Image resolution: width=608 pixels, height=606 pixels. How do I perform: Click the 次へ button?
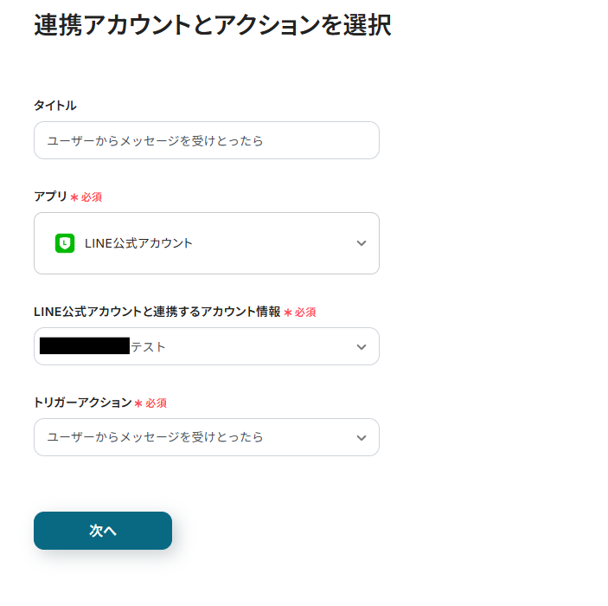(x=103, y=531)
